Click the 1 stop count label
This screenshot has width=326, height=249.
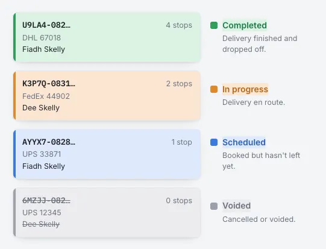(x=181, y=142)
